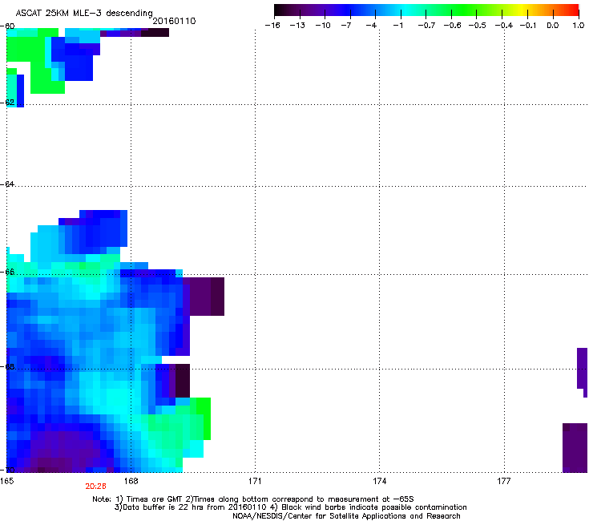Screen dimensions: 593x521
Task: Click the -0.7 color scale label
Action: tap(426, 26)
